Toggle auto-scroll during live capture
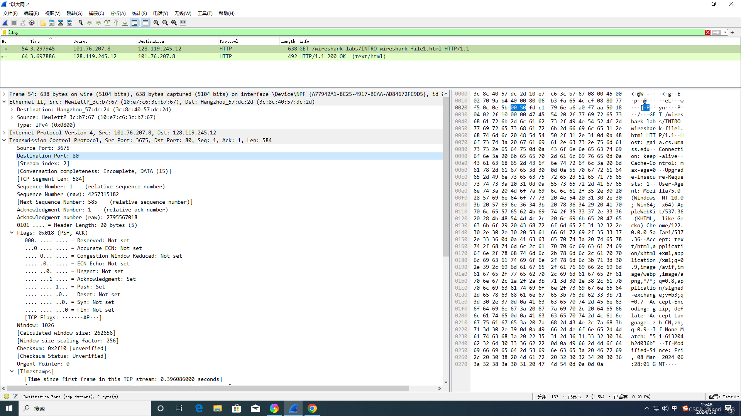741x416 pixels. pos(134,23)
